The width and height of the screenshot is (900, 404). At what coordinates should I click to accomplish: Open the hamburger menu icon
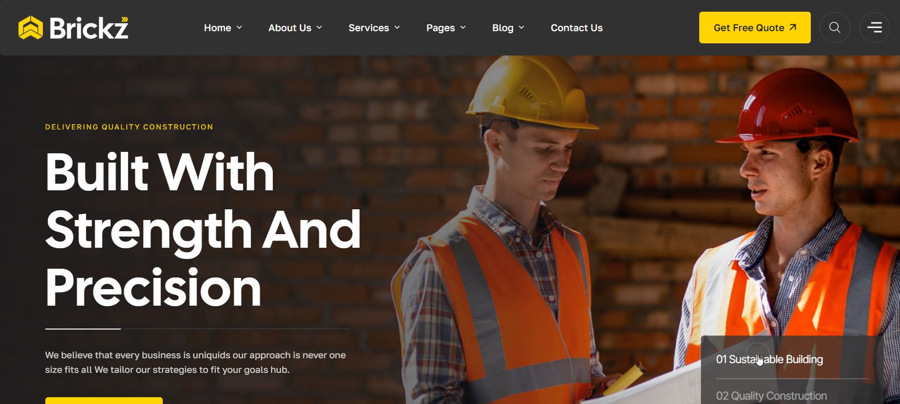875,27
